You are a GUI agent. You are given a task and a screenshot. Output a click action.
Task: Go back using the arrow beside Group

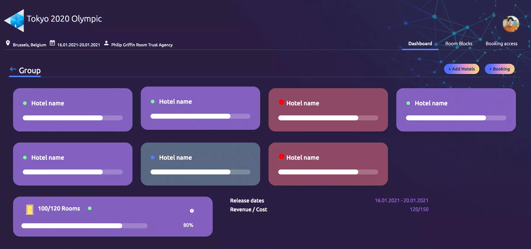(13, 69)
